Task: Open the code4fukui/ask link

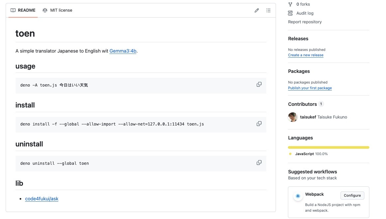Action: pos(42,199)
